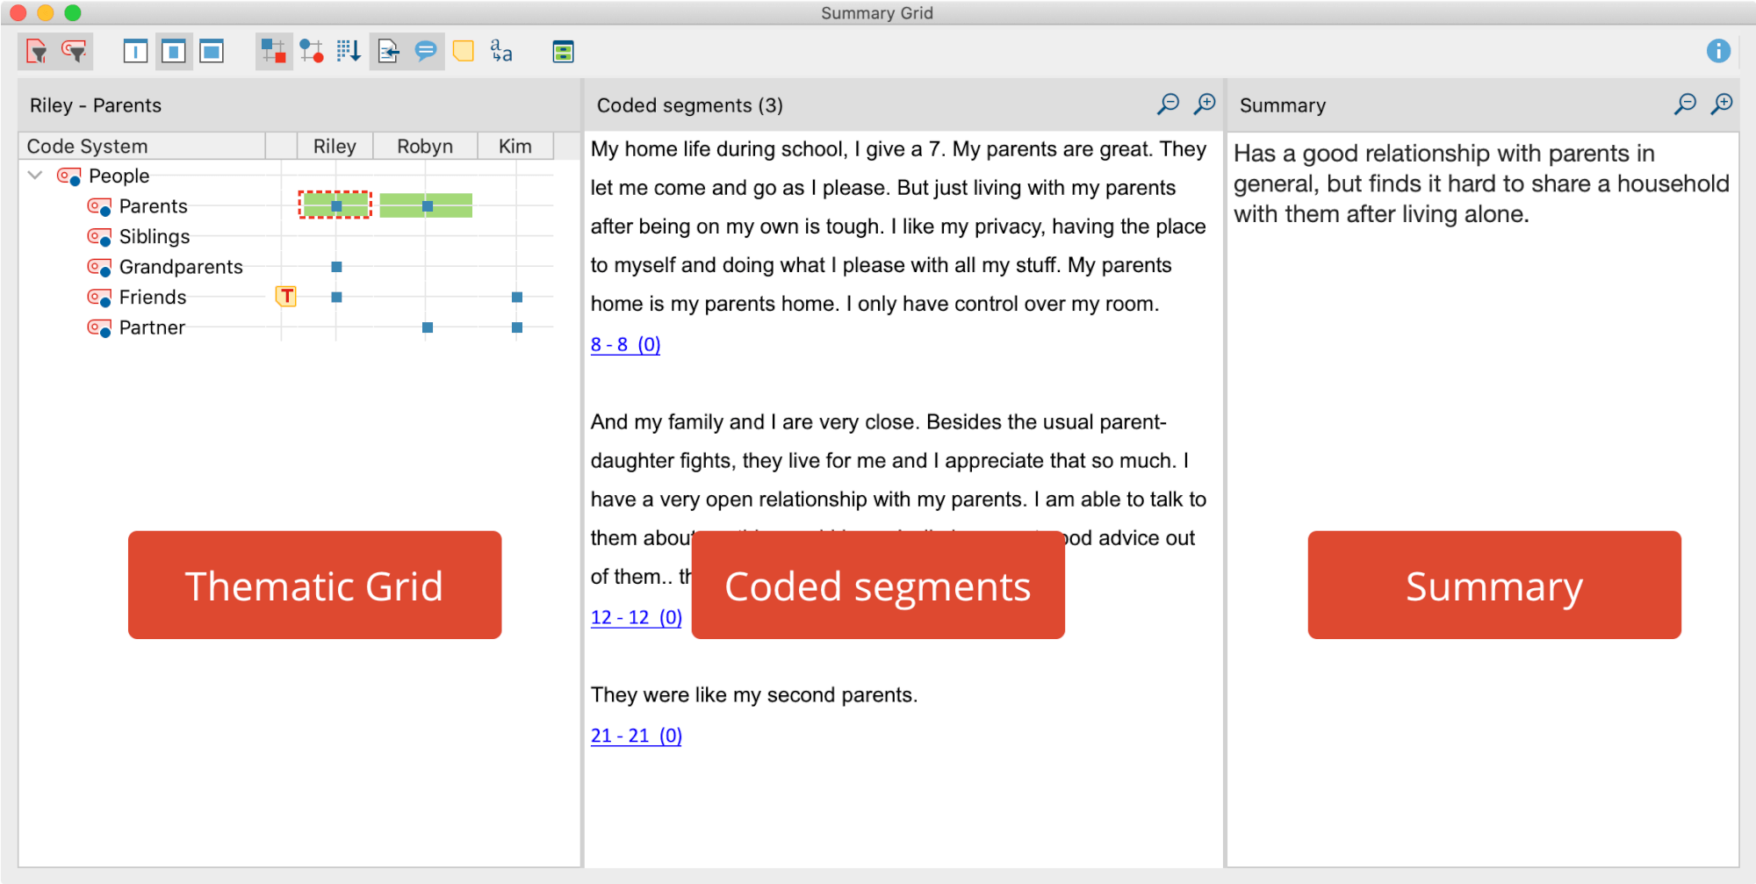
Task: Select Riley's Friends grid node
Action: pos(336,298)
